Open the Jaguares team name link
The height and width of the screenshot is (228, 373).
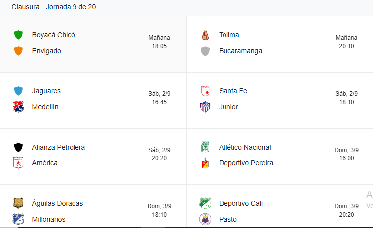tap(46, 91)
